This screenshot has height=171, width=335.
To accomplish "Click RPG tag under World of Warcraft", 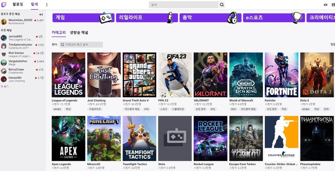I will pyautogui.click(x=233, y=109).
